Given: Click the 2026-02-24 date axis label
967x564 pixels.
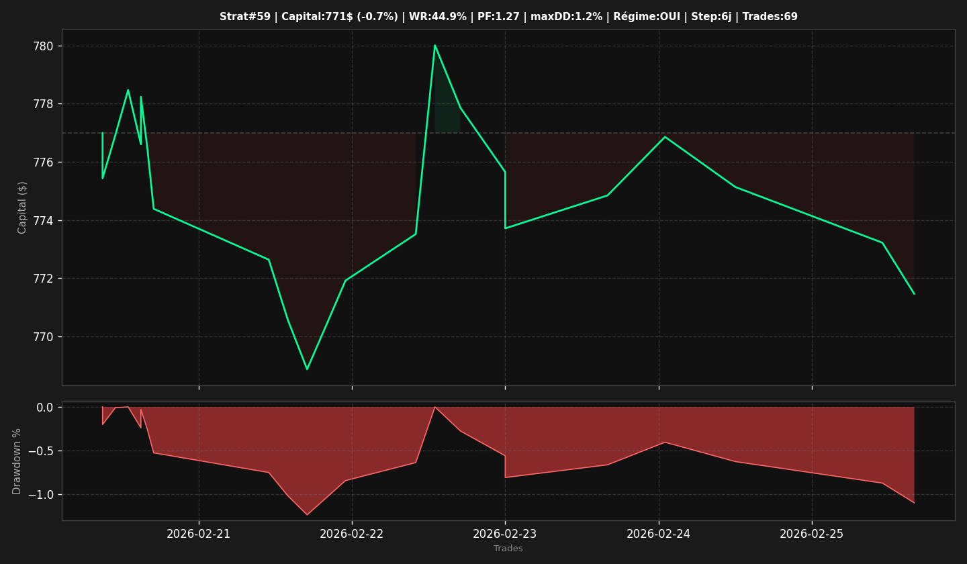Looking at the screenshot, I should pos(659,534).
